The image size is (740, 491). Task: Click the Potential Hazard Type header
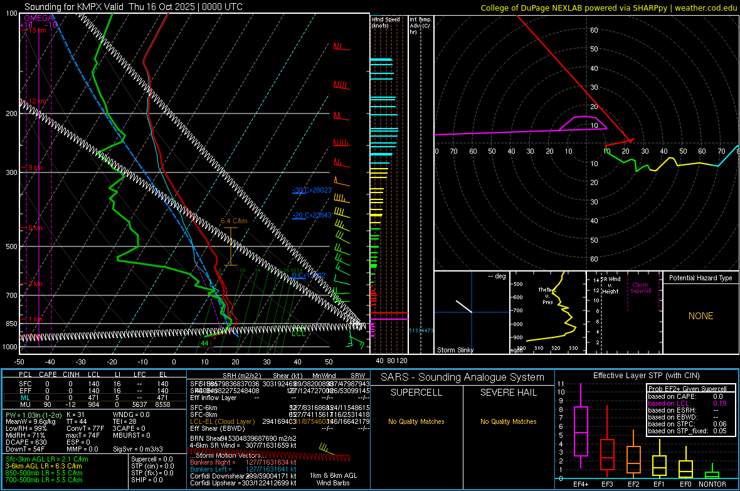(700, 278)
